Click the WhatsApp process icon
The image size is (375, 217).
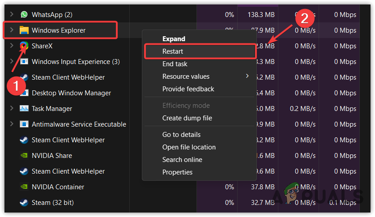point(24,15)
